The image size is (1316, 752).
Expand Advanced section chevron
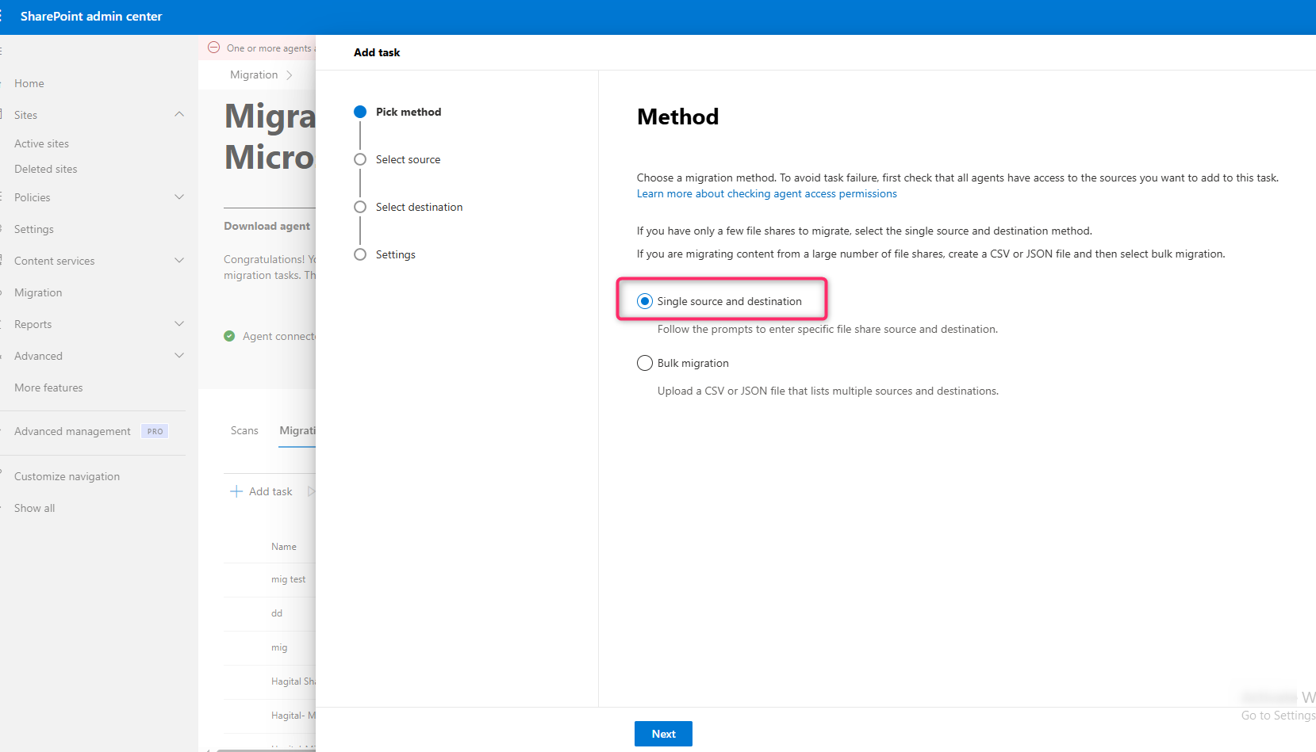point(179,355)
